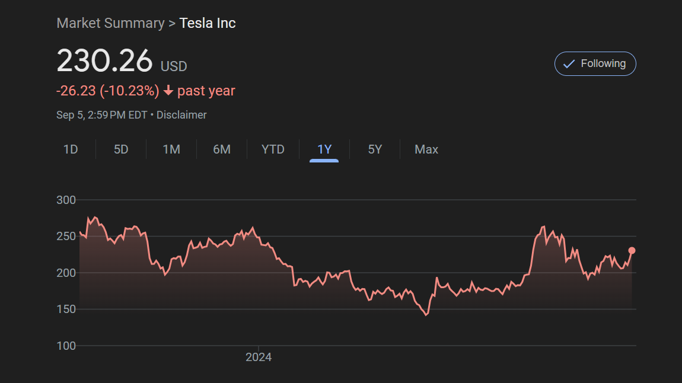Click the latest price dot on the chart
This screenshot has width=682, height=383.
click(x=632, y=251)
